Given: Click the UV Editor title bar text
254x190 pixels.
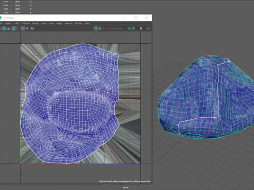Looking at the screenshot, I should point(8,18).
